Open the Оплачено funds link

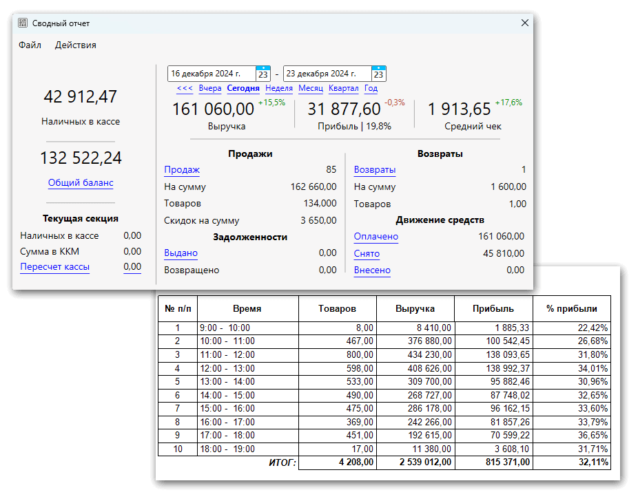click(376, 237)
